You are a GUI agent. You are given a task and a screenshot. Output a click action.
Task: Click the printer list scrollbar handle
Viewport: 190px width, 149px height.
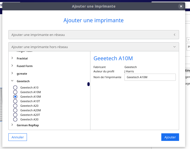(88, 84)
